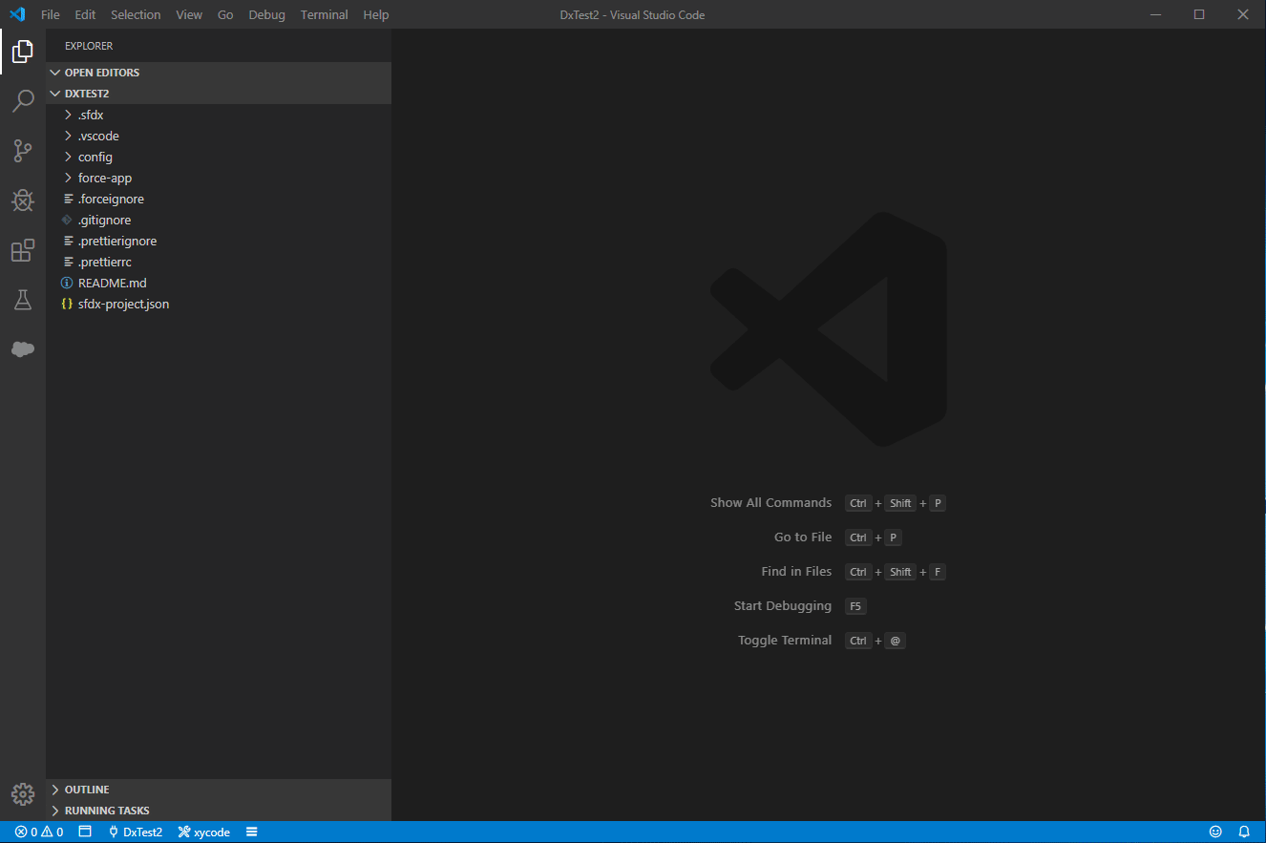
Task: Click the VS Code logo in title bar
Action: [17, 14]
